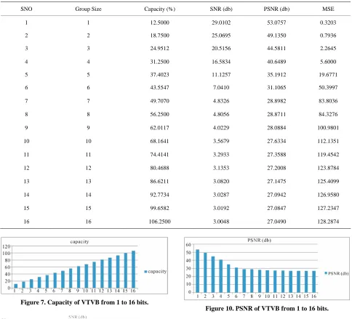
Task: Select capacity value 12.5000
Action: pyautogui.click(x=159, y=23)
